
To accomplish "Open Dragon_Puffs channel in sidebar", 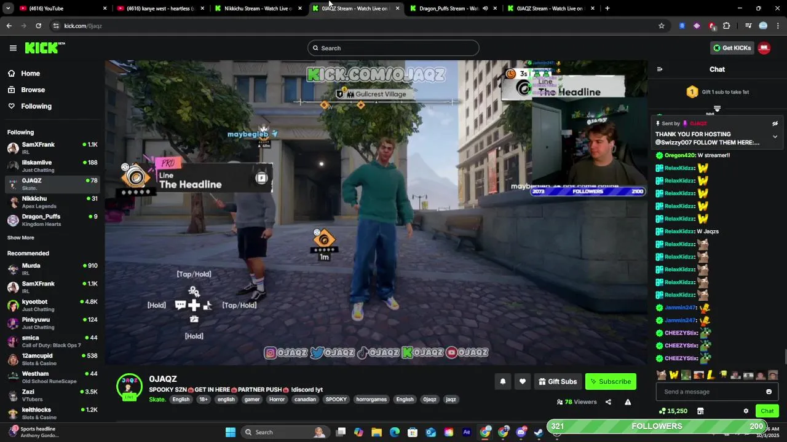I will click(52, 220).
